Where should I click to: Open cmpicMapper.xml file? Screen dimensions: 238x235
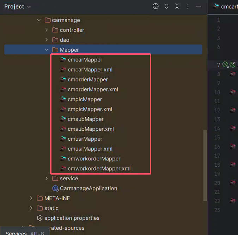click(90, 109)
